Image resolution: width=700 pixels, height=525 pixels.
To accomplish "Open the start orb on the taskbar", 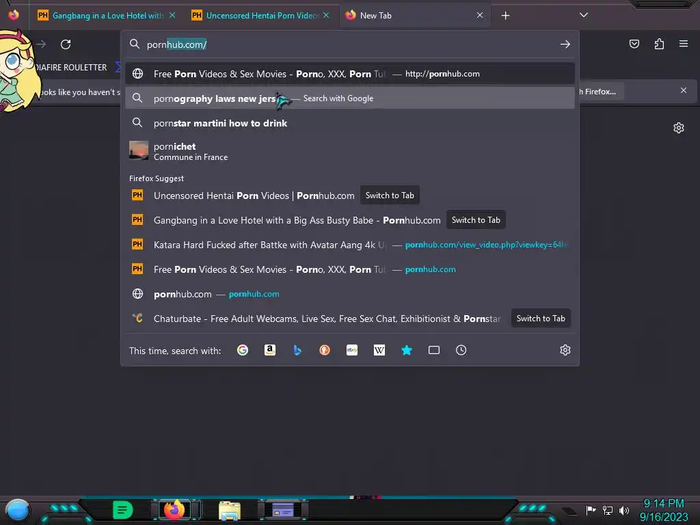I will point(18,510).
